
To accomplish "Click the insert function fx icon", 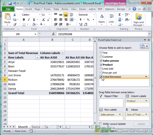I will (53, 34).
